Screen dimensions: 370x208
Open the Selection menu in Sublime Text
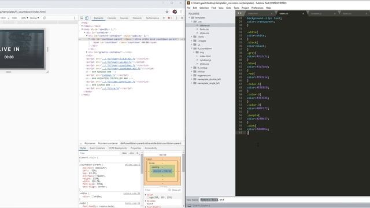(204, 8)
